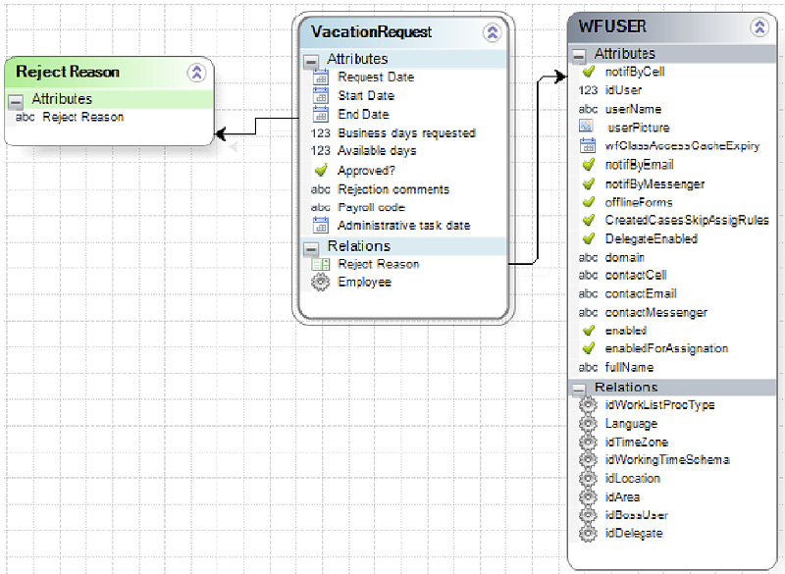Select the idBossUser relation label
The image size is (785, 574).
point(636,515)
